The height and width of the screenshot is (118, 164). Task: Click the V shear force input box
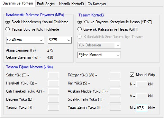(x=141, y=96)
